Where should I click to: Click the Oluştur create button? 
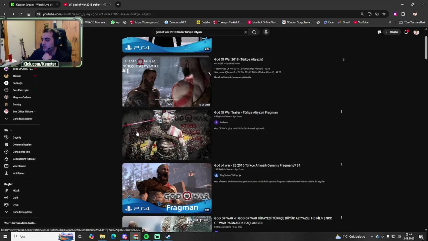tap(392, 32)
